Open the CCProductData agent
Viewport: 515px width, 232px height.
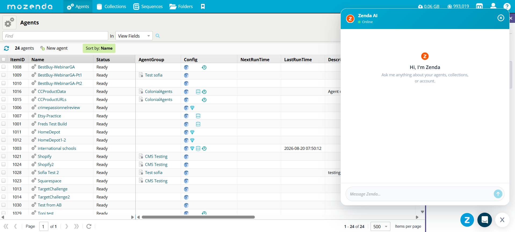pos(52,91)
